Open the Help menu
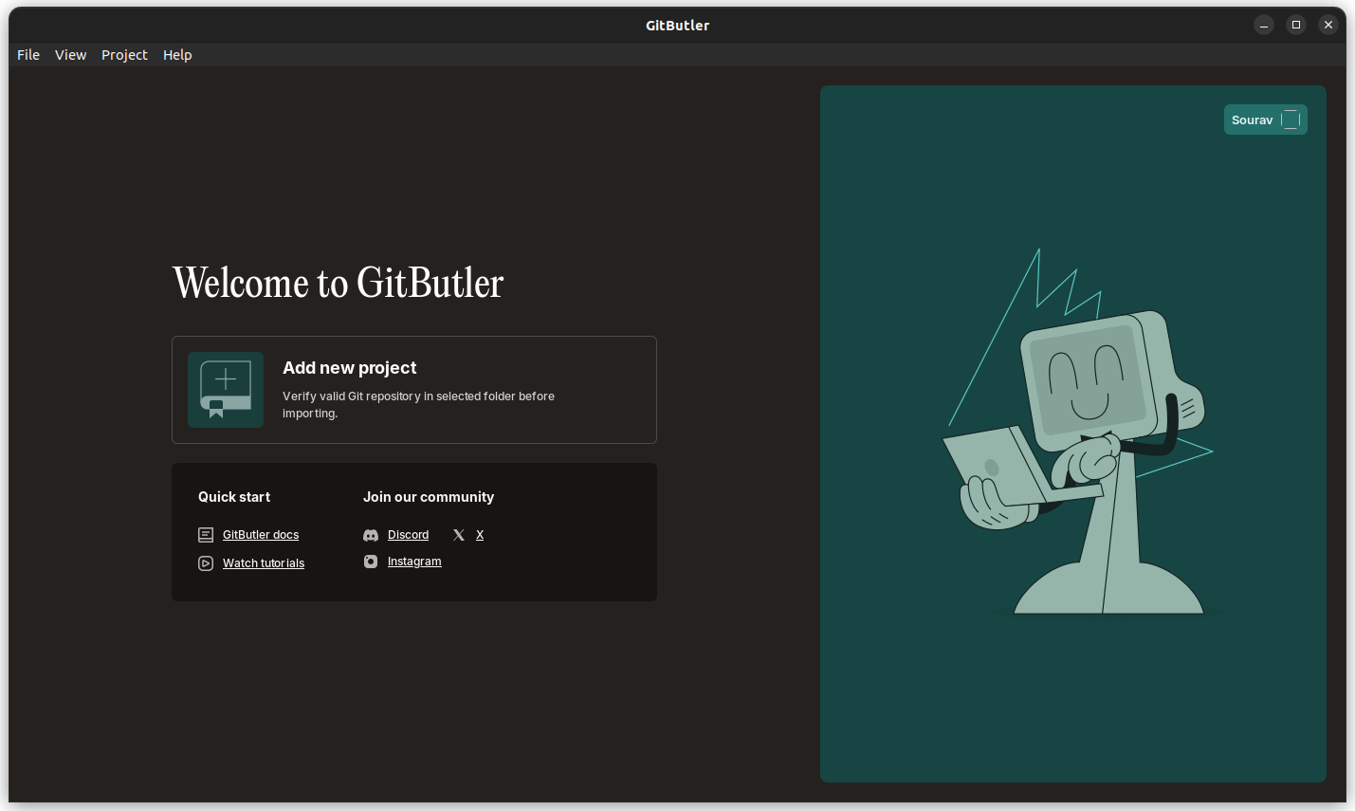This screenshot has width=1355, height=811. tap(177, 54)
